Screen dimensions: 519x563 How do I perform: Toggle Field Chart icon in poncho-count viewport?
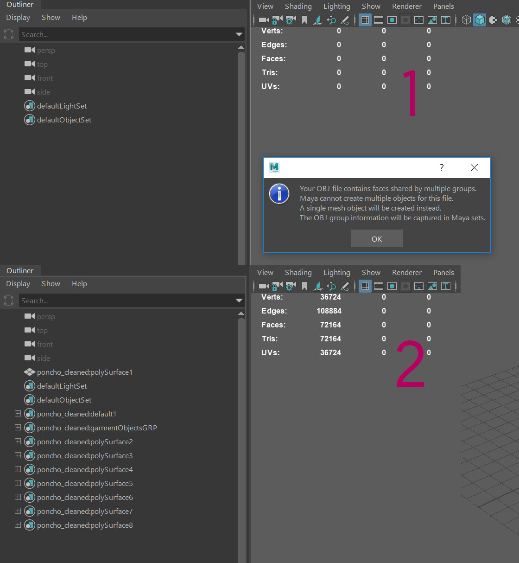coord(419,286)
